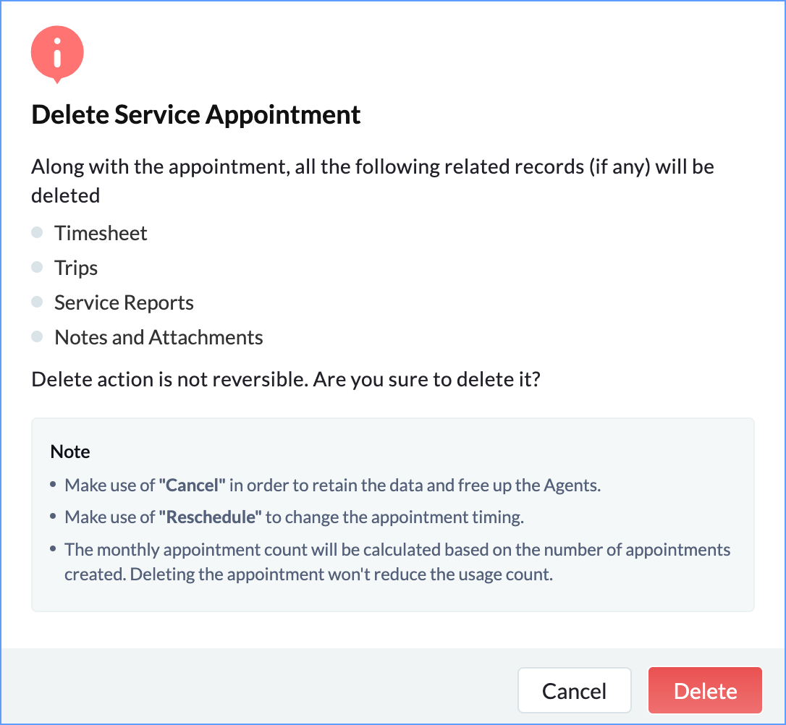This screenshot has height=725, width=786.
Task: Confirm with the red Delete button
Action: click(705, 690)
